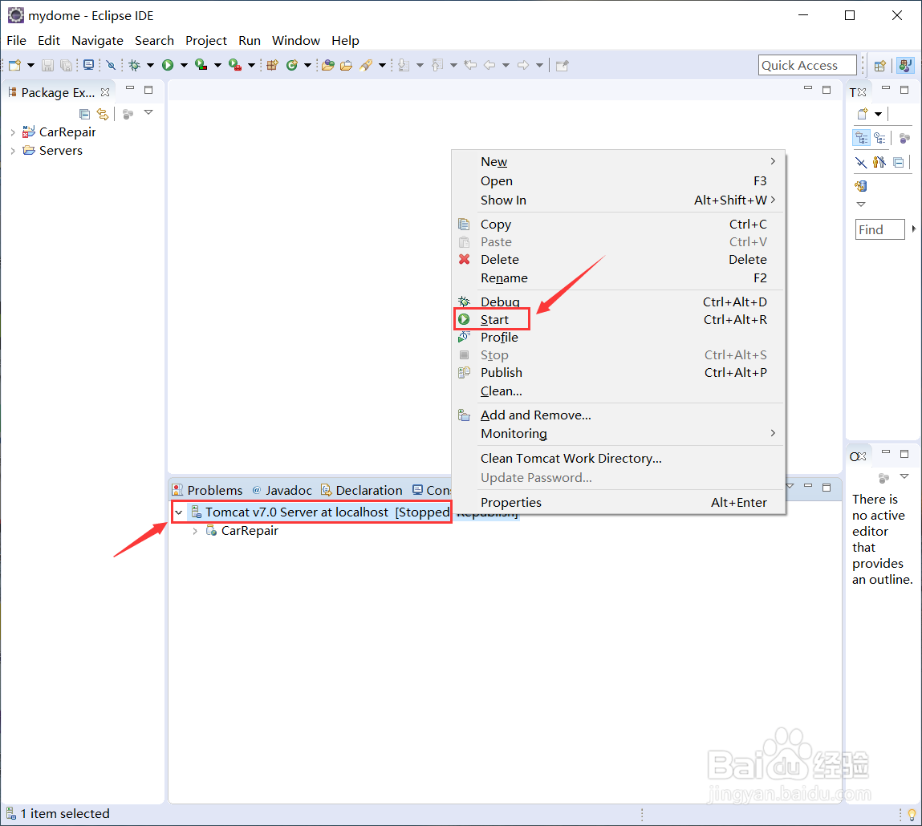This screenshot has height=826, width=922.
Task: Click the Focus on Workweek icon in Task List
Action: tap(904, 139)
